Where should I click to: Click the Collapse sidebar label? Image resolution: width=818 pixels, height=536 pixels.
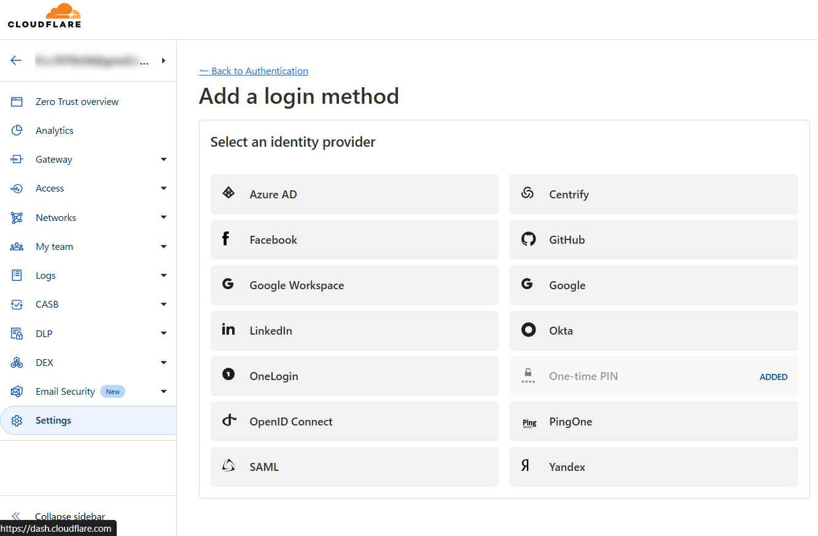[x=70, y=517]
